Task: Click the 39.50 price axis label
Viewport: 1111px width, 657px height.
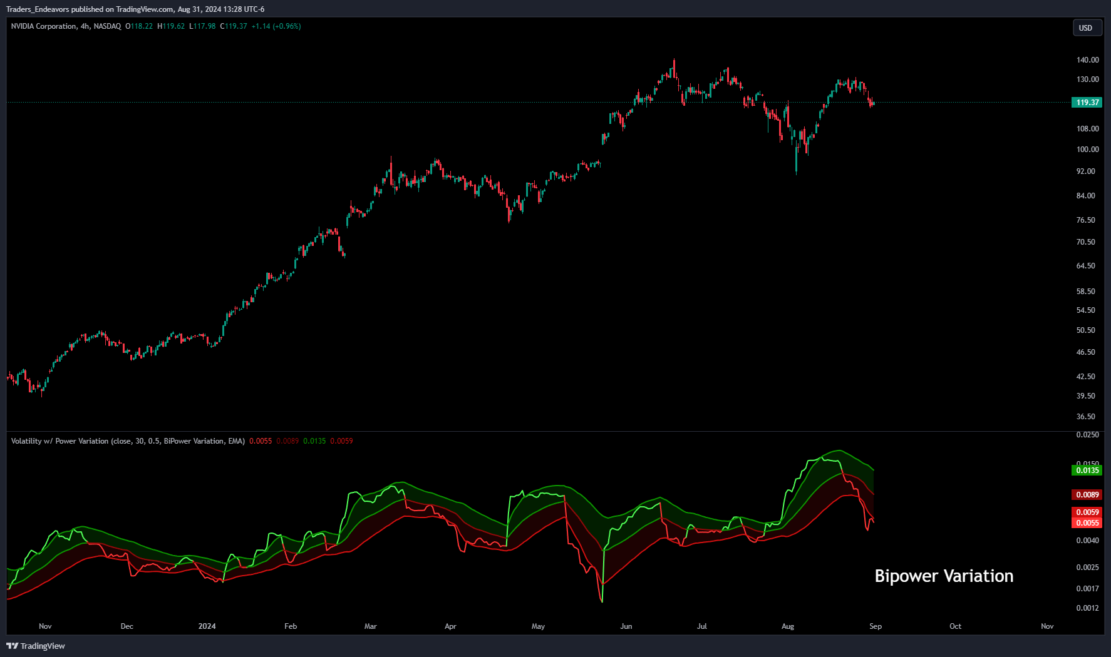Action: [1085, 396]
